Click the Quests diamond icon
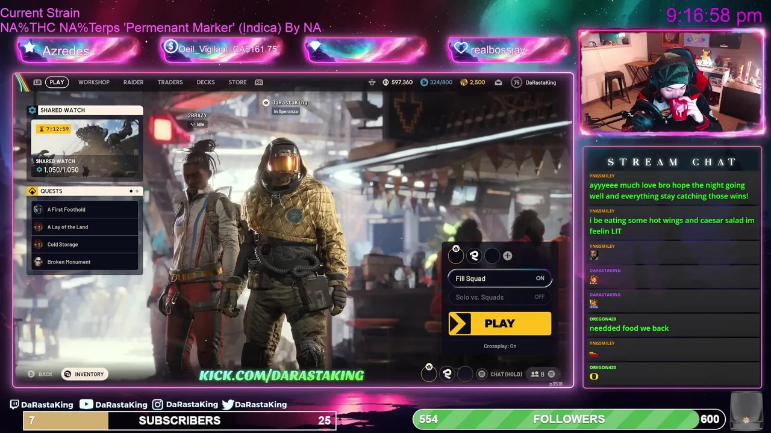Screen dimensions: 771x433 (33, 191)
